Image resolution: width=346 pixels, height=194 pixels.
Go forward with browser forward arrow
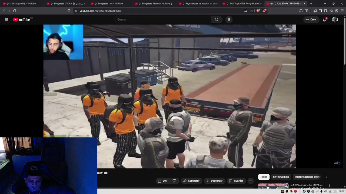pyautogui.click(x=9, y=11)
